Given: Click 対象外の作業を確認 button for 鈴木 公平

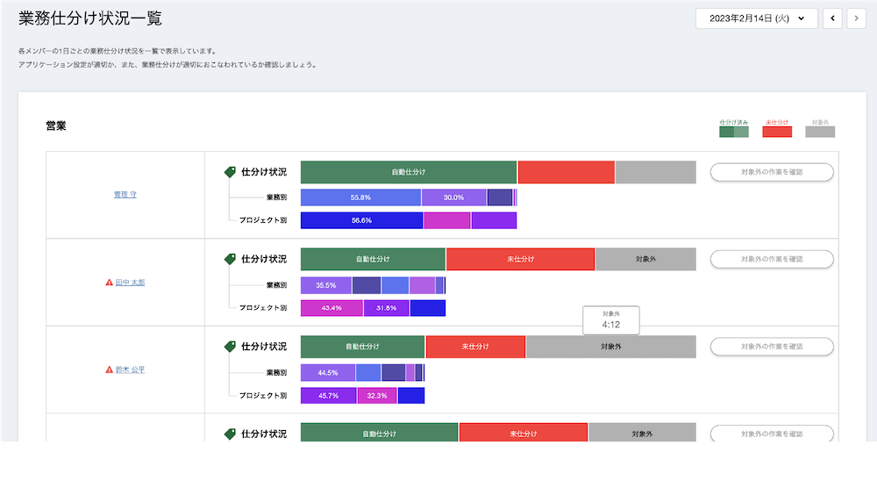Looking at the screenshot, I should click(x=772, y=347).
